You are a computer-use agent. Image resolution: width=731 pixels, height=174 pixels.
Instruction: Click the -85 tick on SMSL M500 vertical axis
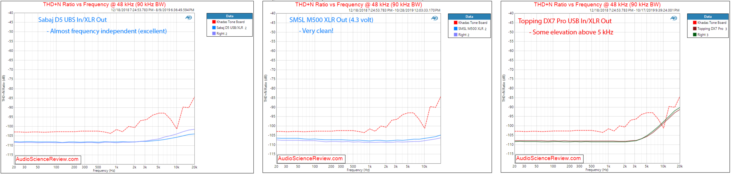click(273, 98)
